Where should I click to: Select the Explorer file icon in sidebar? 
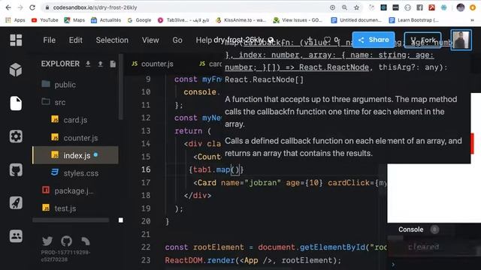16,103
